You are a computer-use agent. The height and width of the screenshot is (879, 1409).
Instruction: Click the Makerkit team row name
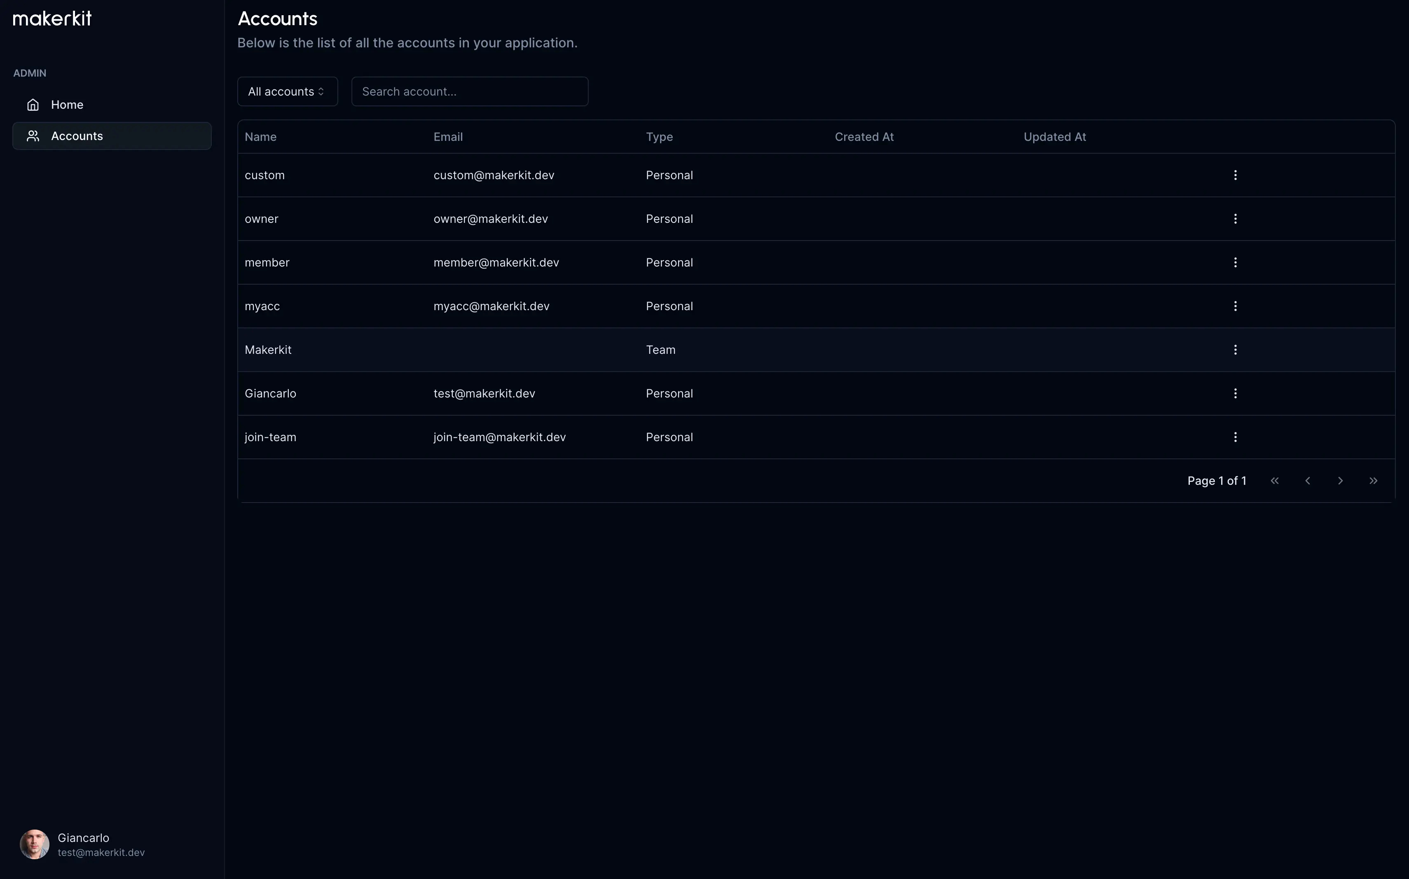click(x=268, y=350)
